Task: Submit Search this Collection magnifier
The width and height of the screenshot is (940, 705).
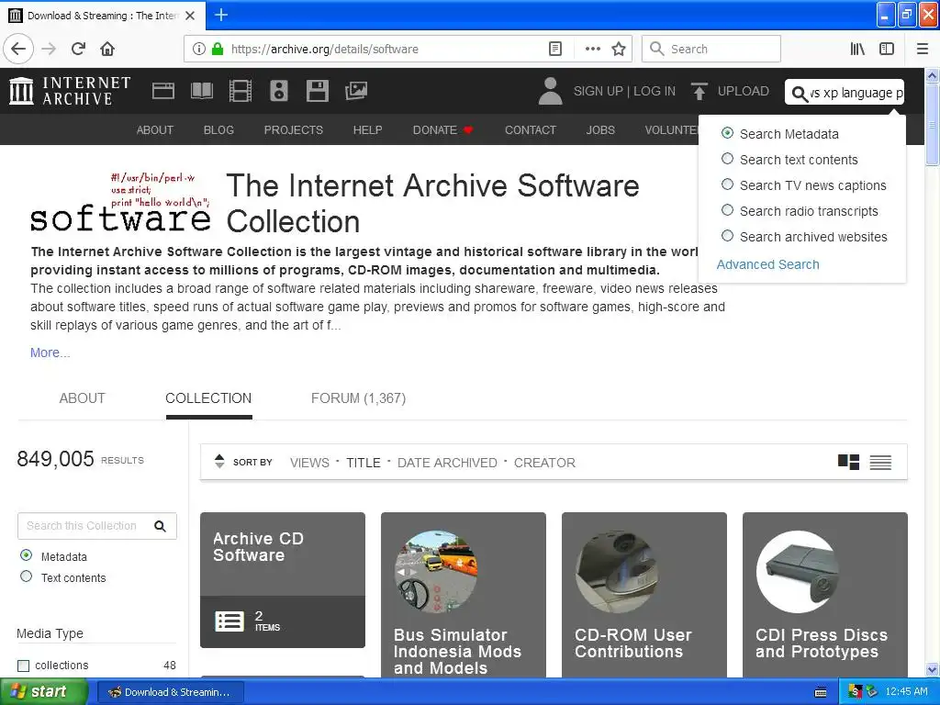Action: point(160,526)
